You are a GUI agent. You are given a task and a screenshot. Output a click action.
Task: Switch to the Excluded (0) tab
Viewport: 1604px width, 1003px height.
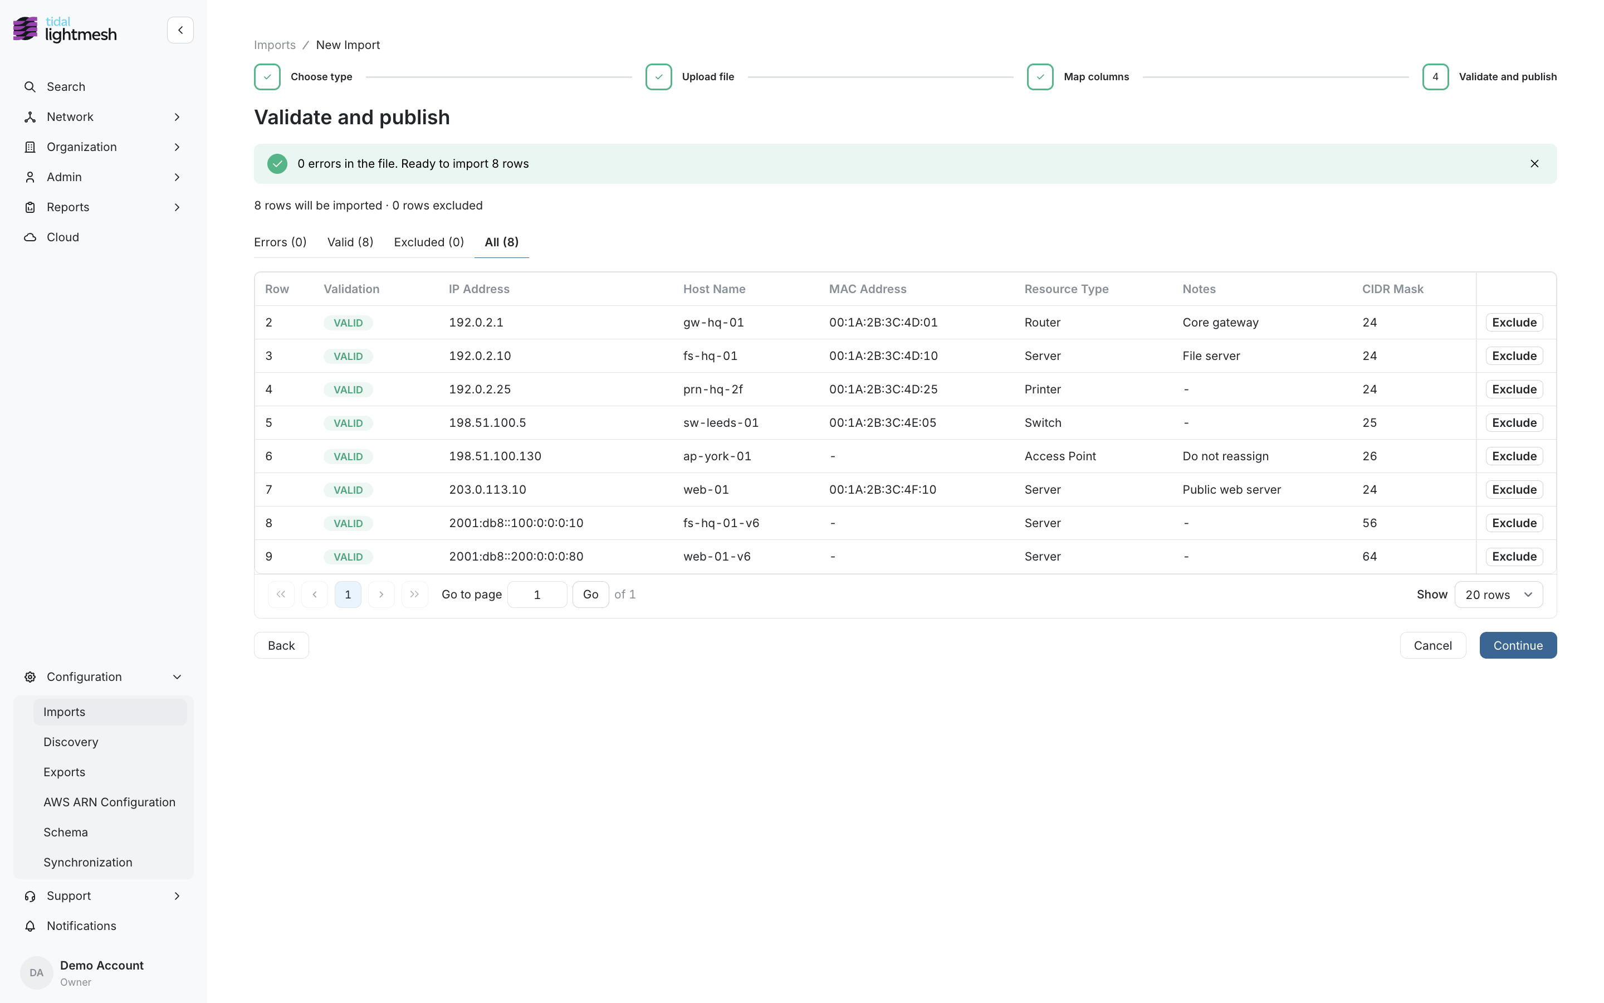[429, 242]
